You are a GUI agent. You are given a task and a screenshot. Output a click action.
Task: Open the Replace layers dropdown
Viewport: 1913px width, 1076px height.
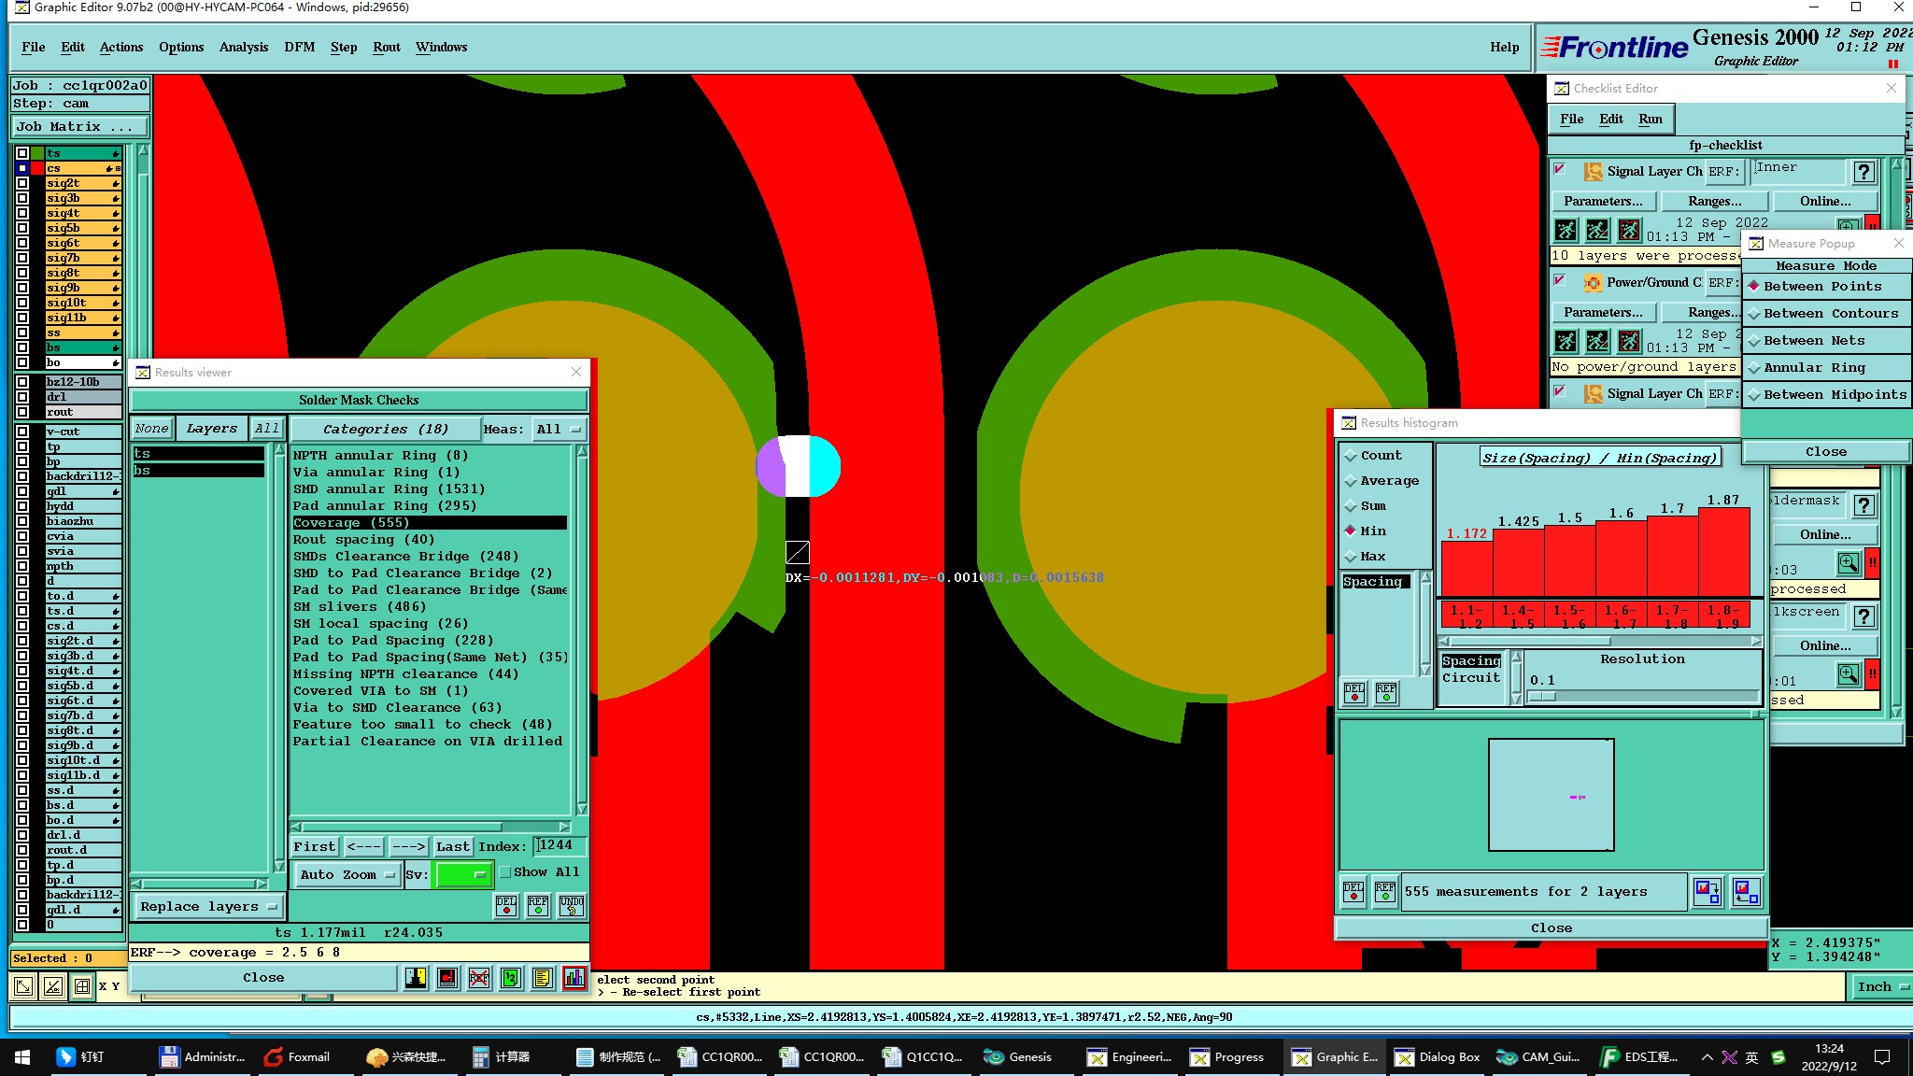[208, 907]
